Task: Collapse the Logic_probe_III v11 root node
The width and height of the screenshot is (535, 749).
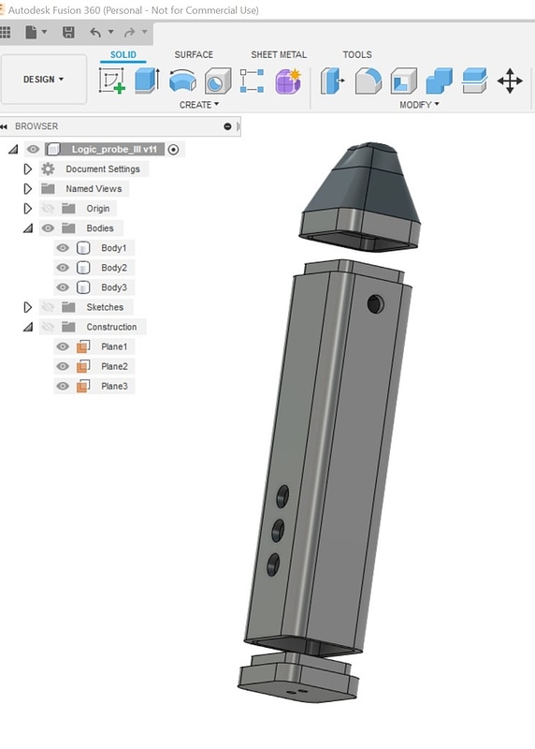Action: pos(13,150)
